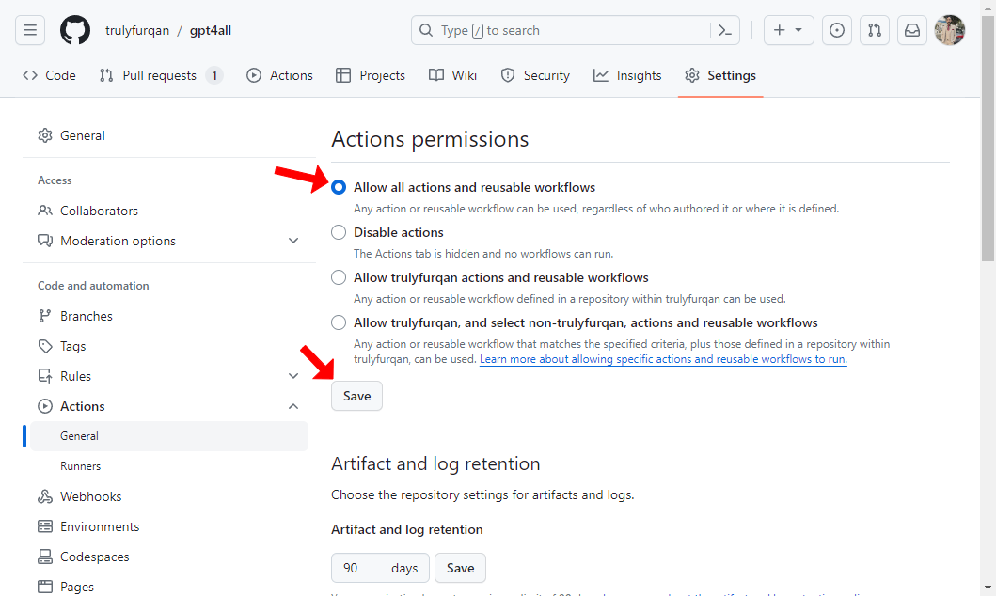This screenshot has width=996, height=596.
Task: Go to the Pull requests tab
Action: click(x=160, y=75)
